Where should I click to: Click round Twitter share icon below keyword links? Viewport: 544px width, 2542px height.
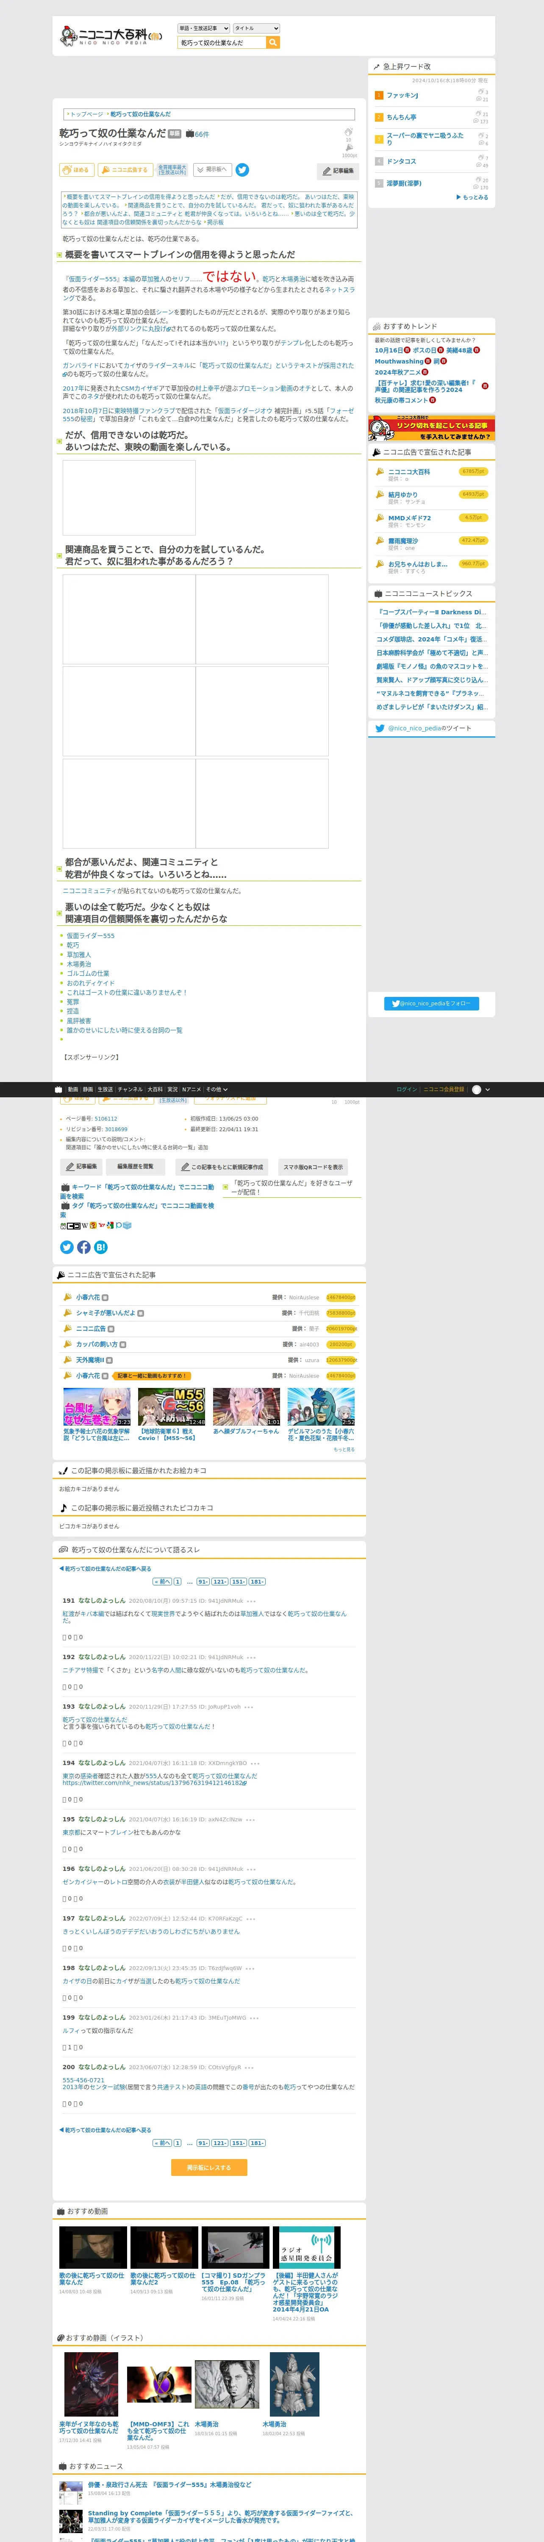(x=67, y=1247)
